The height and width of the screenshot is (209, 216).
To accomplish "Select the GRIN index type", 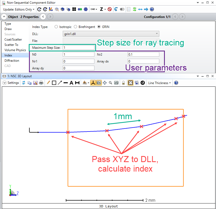I will (x=99, y=27).
